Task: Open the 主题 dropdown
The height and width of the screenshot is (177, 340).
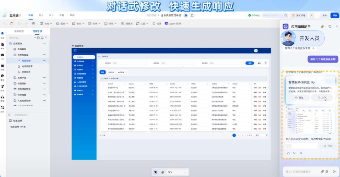Action: pyautogui.click(x=142, y=24)
